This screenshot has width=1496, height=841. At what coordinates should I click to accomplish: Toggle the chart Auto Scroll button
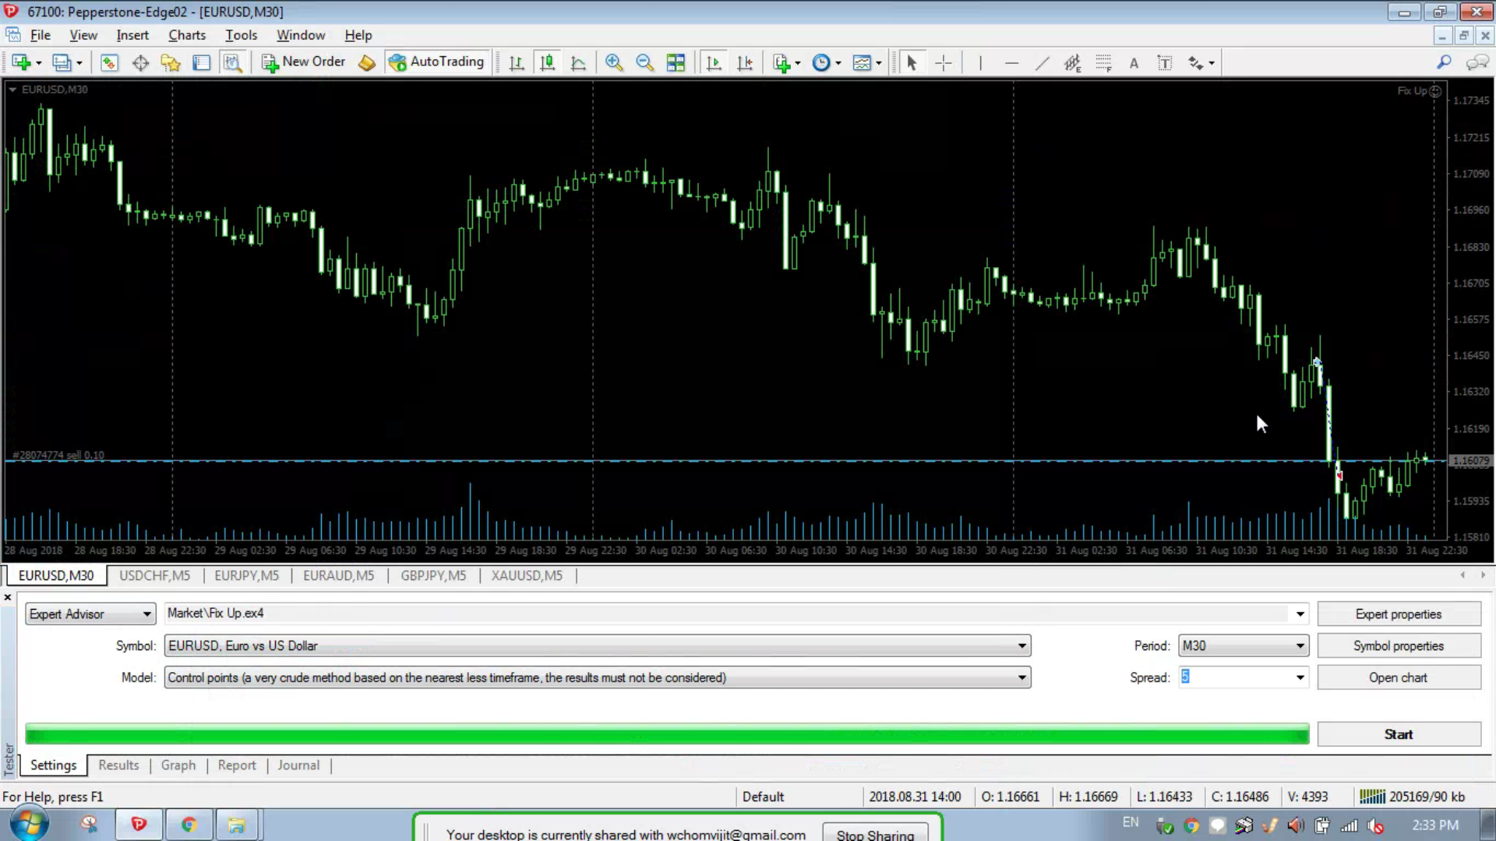coord(713,63)
